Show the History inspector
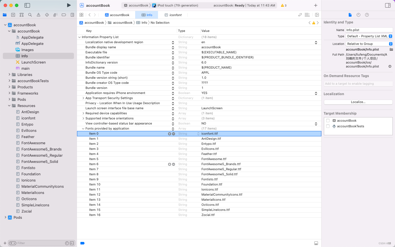The height and width of the screenshot is (247, 395). [358, 15]
